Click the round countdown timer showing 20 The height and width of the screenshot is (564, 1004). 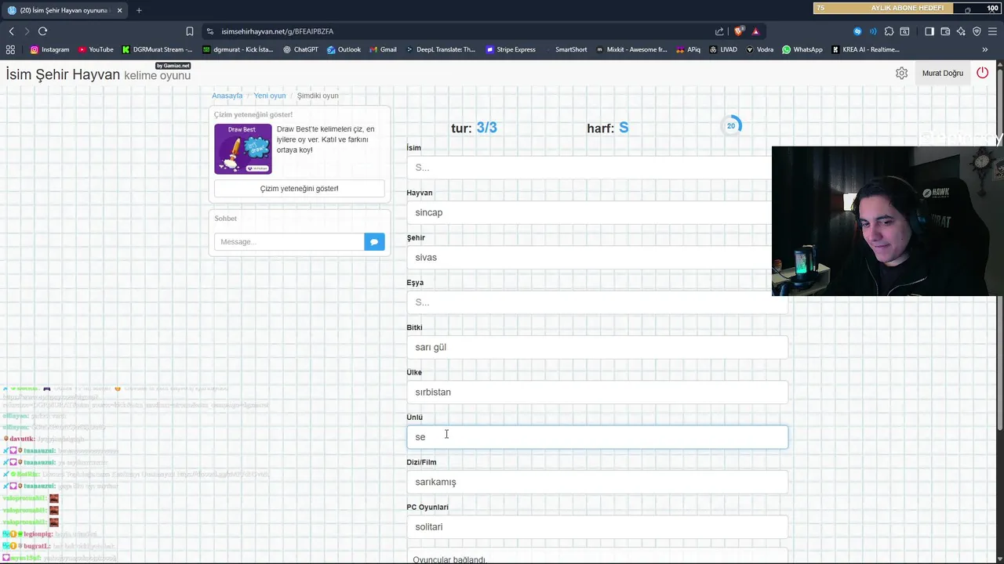731,126
